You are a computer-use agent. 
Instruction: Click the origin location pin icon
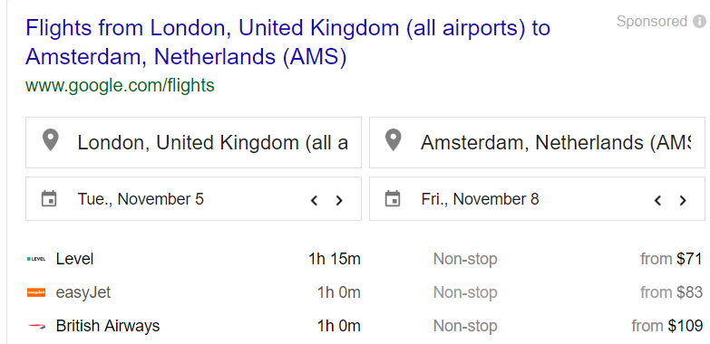[50, 140]
